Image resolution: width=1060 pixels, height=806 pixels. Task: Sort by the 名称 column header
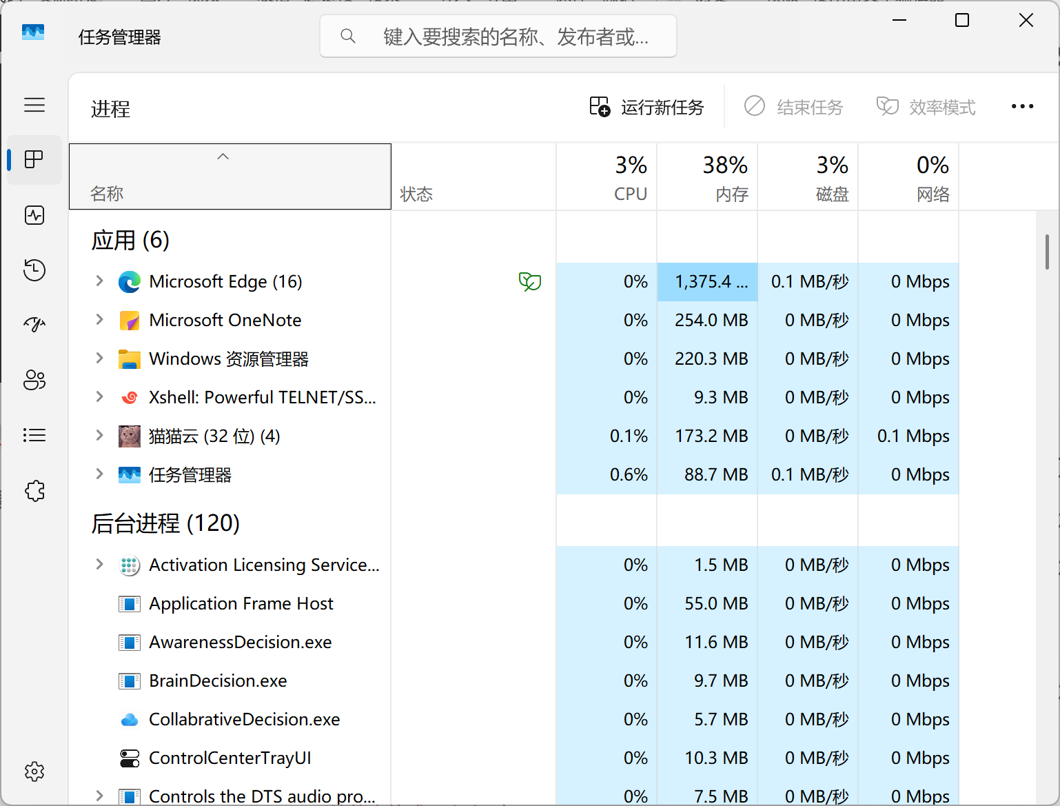click(230, 177)
